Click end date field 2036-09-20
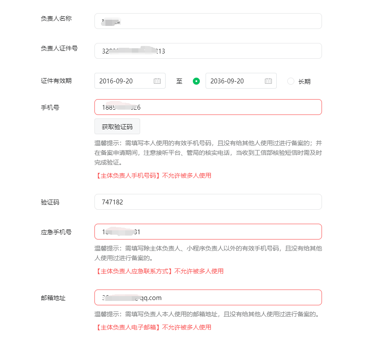The height and width of the screenshot is (354, 376). point(241,81)
